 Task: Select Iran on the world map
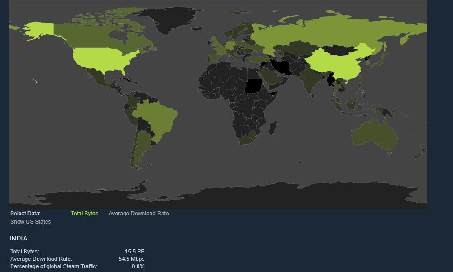click(282, 67)
